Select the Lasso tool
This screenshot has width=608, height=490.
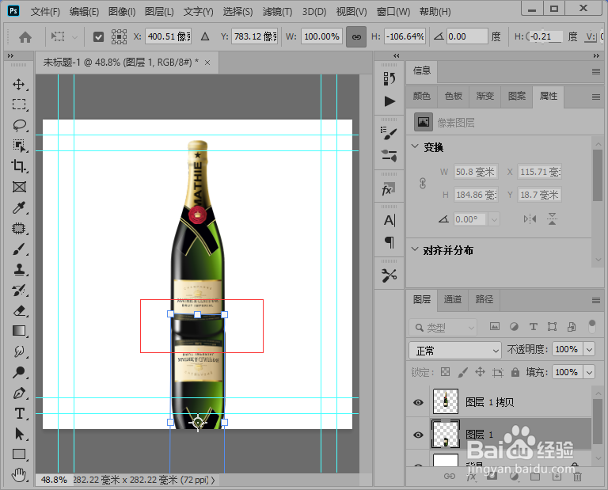click(19, 125)
